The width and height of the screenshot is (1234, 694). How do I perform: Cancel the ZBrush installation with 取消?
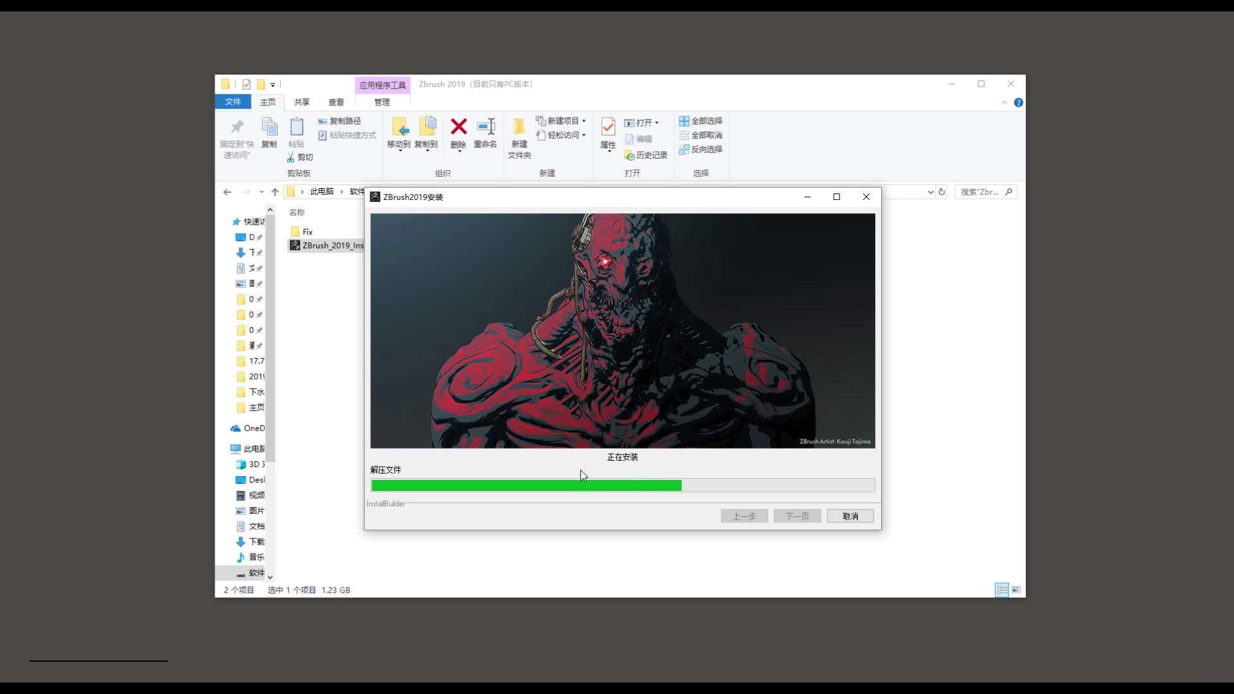click(850, 516)
